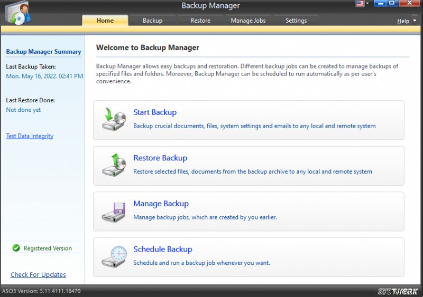Click the Registered Version label
423x297 pixels.
48,248
